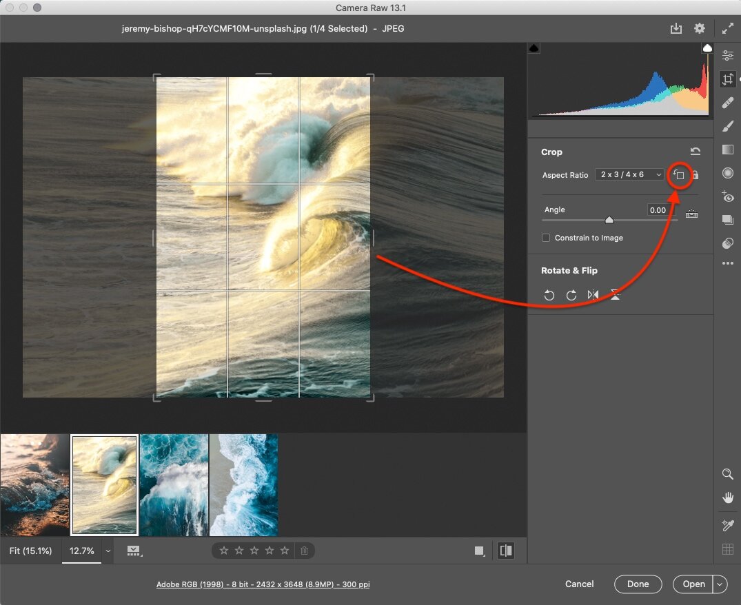Select the Adjustment Brush tool
The image size is (741, 605).
[x=728, y=126]
